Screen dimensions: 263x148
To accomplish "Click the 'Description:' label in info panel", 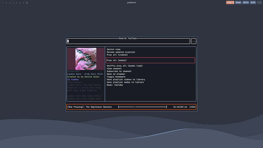I will click(x=75, y=82).
